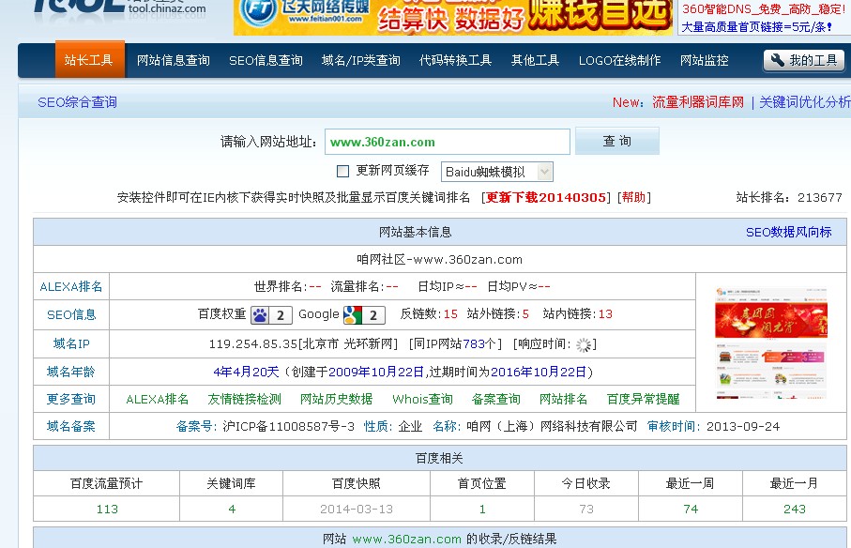Open the SEO数据风向标 link
The image size is (851, 548).
[788, 232]
